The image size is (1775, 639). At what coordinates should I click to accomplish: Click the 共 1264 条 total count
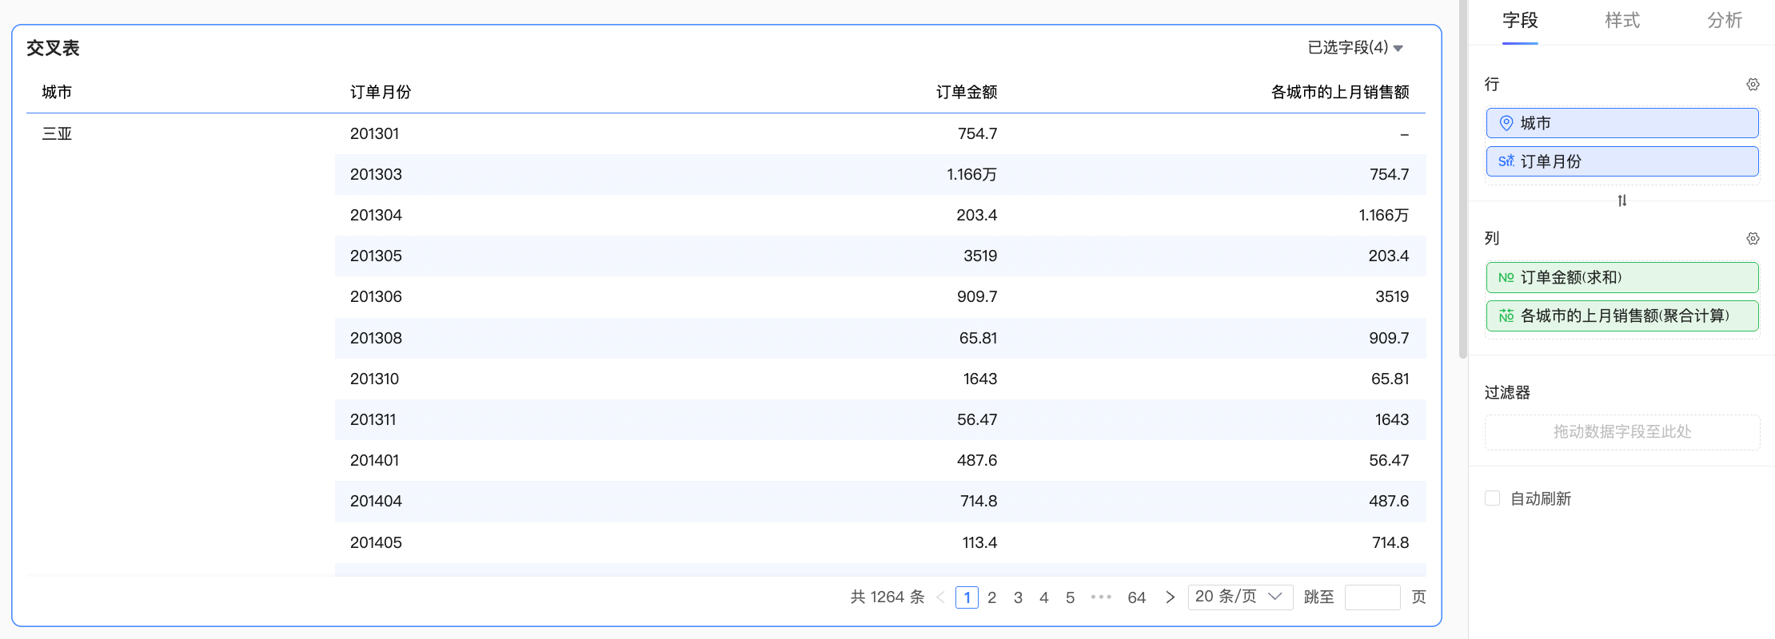coord(887,597)
